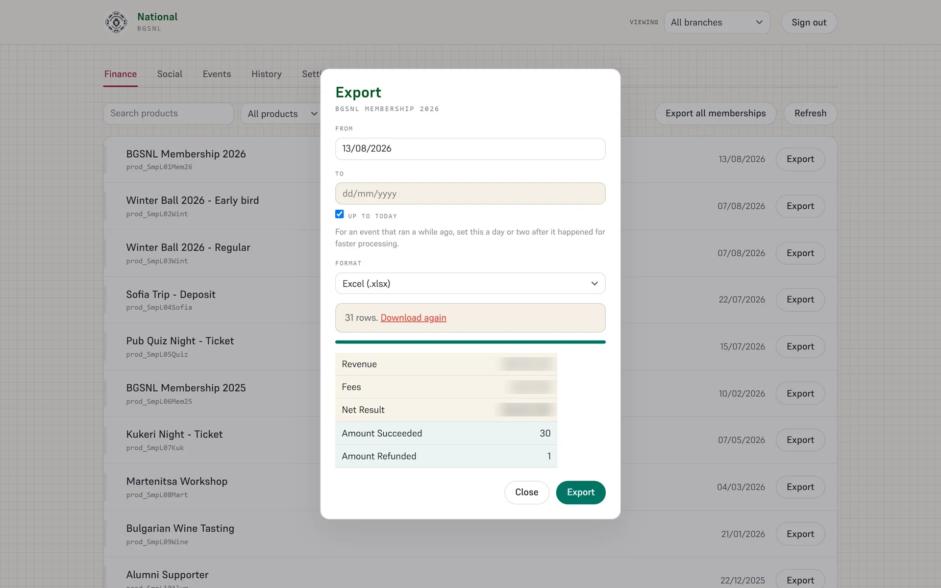Image resolution: width=941 pixels, height=588 pixels.
Task: Click the Net Result row label
Action: click(363, 410)
